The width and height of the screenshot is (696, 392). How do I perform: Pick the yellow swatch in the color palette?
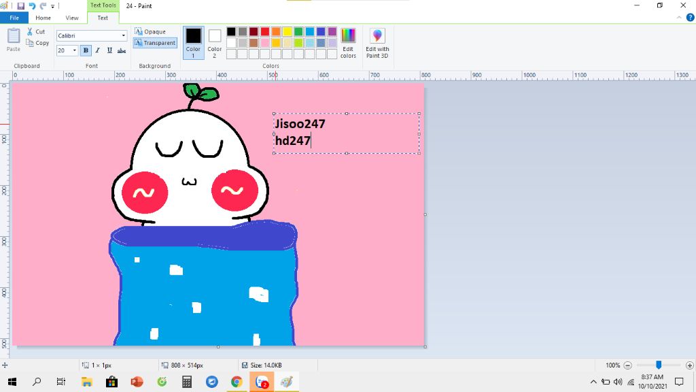click(x=288, y=31)
